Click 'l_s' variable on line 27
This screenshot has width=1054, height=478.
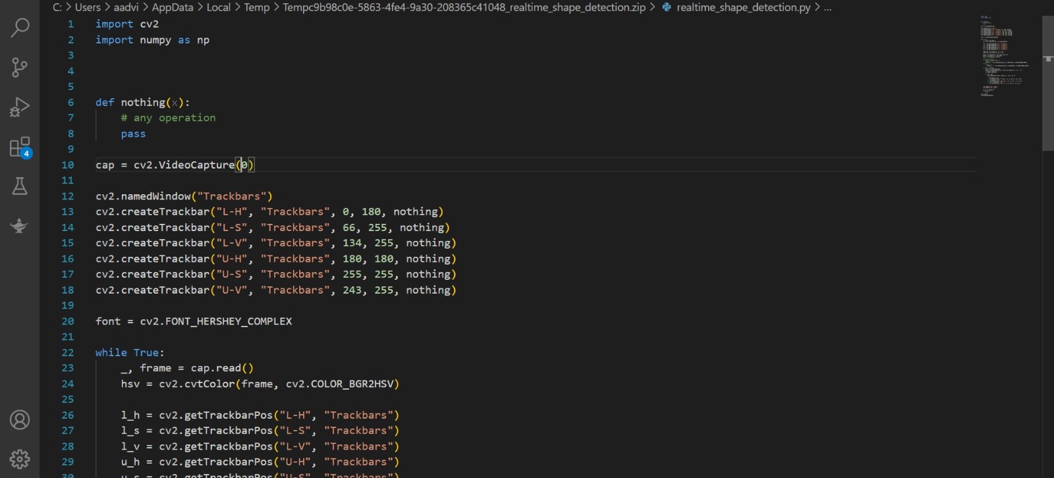(130, 431)
